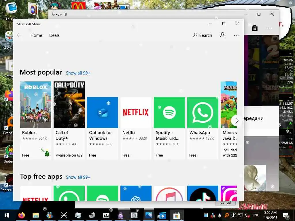
Task: Open WhatsApp tile in Top free apps
Action: pos(69,193)
